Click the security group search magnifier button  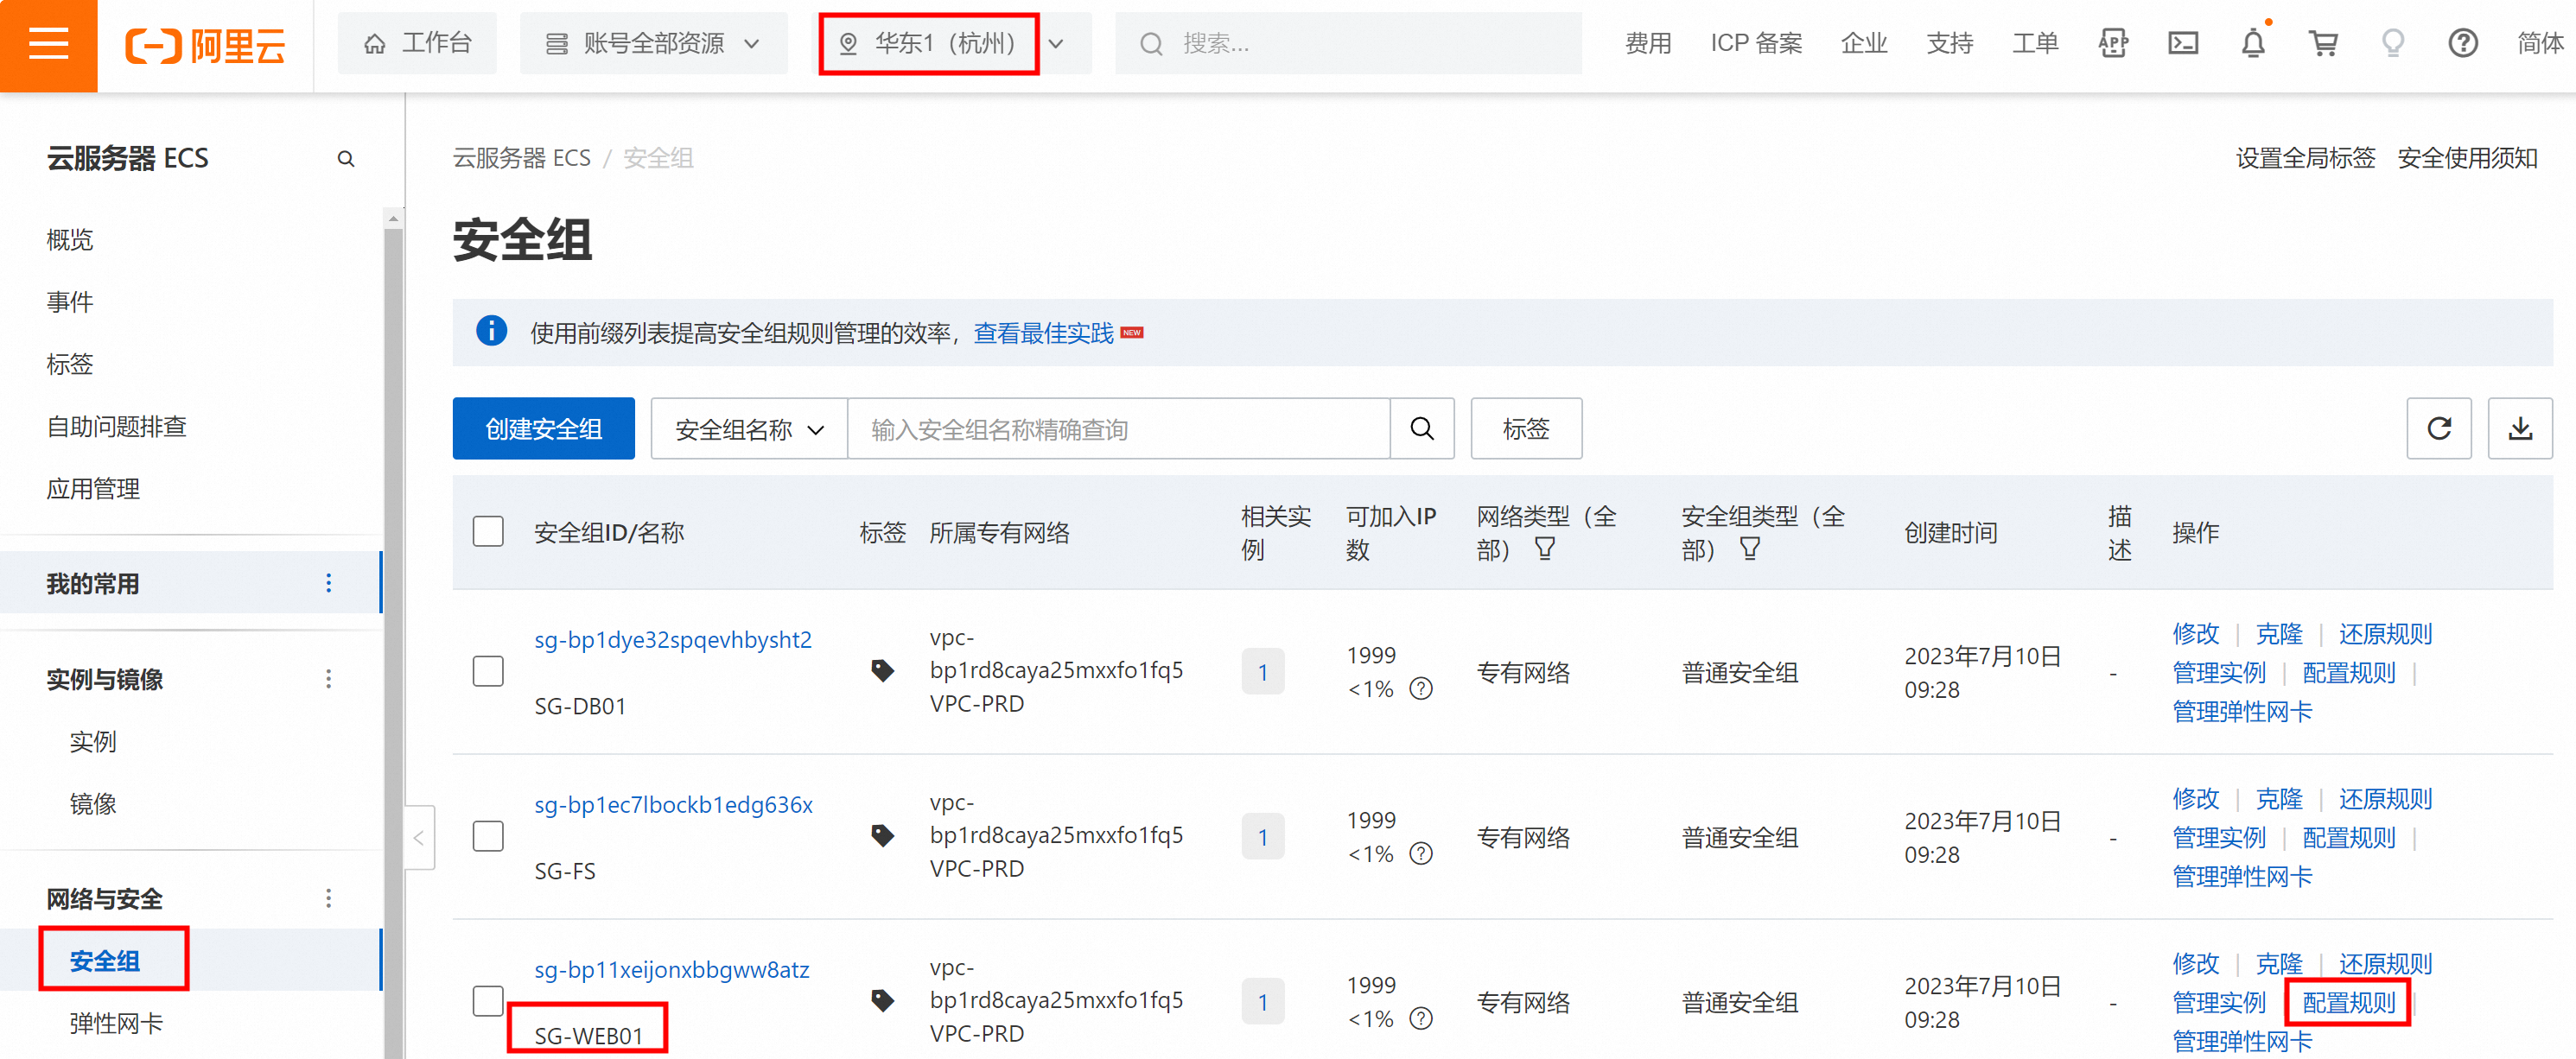pos(1422,429)
